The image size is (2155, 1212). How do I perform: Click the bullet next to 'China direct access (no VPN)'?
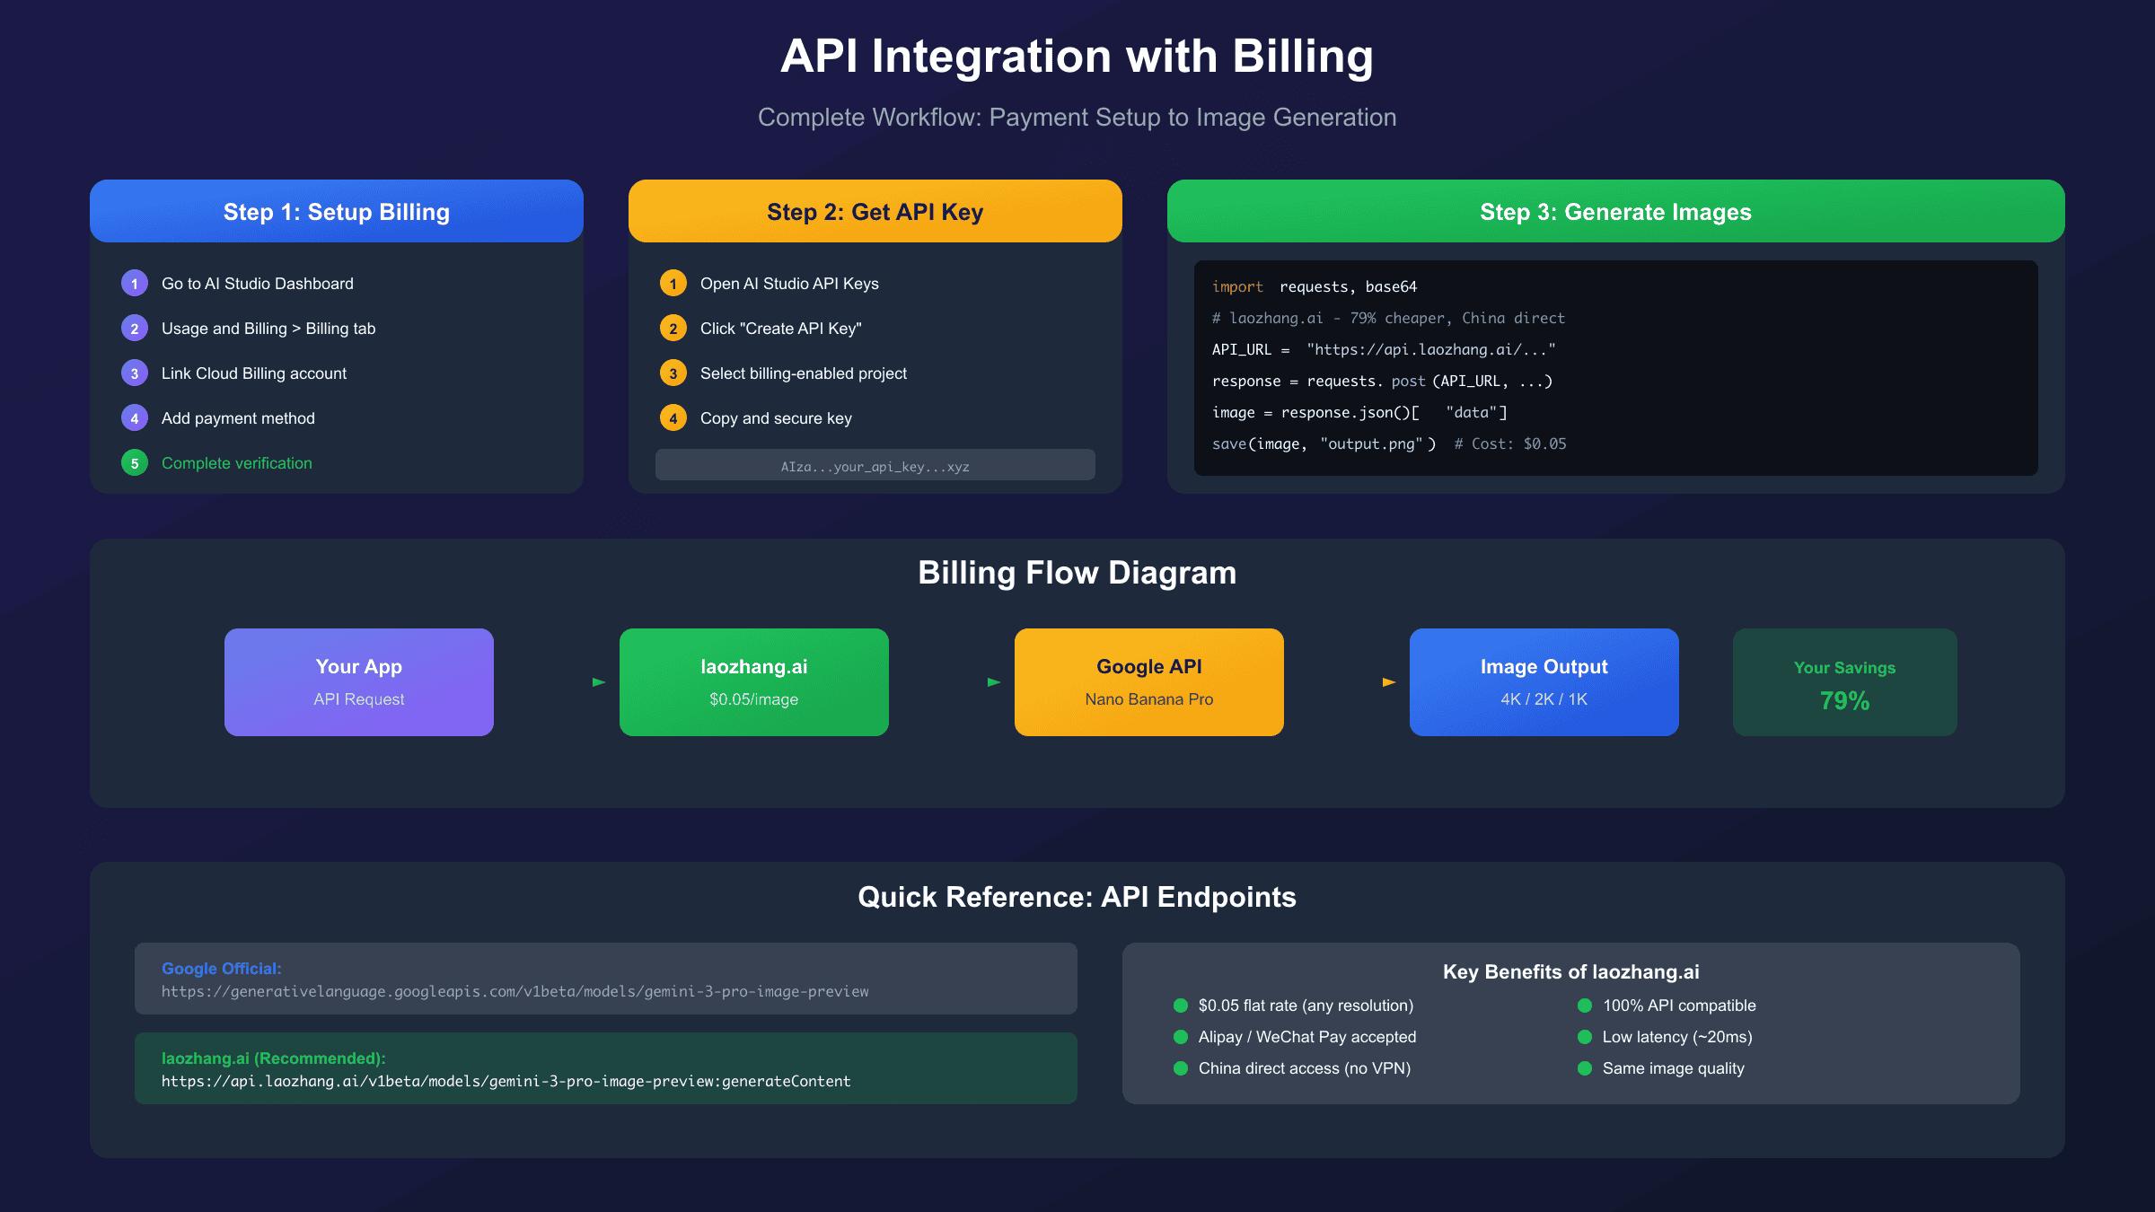pyautogui.click(x=1179, y=1068)
